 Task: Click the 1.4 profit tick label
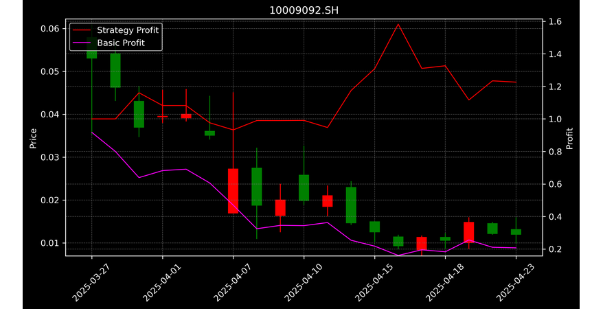555,54
